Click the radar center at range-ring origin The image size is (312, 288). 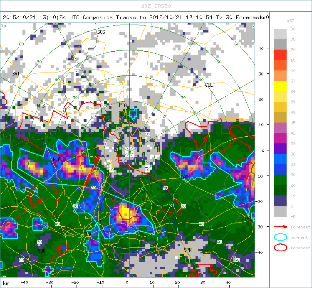(x=129, y=152)
